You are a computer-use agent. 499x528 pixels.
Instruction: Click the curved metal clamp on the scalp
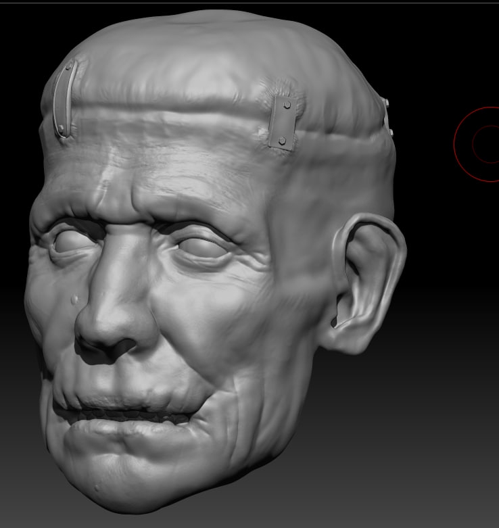tap(65, 99)
